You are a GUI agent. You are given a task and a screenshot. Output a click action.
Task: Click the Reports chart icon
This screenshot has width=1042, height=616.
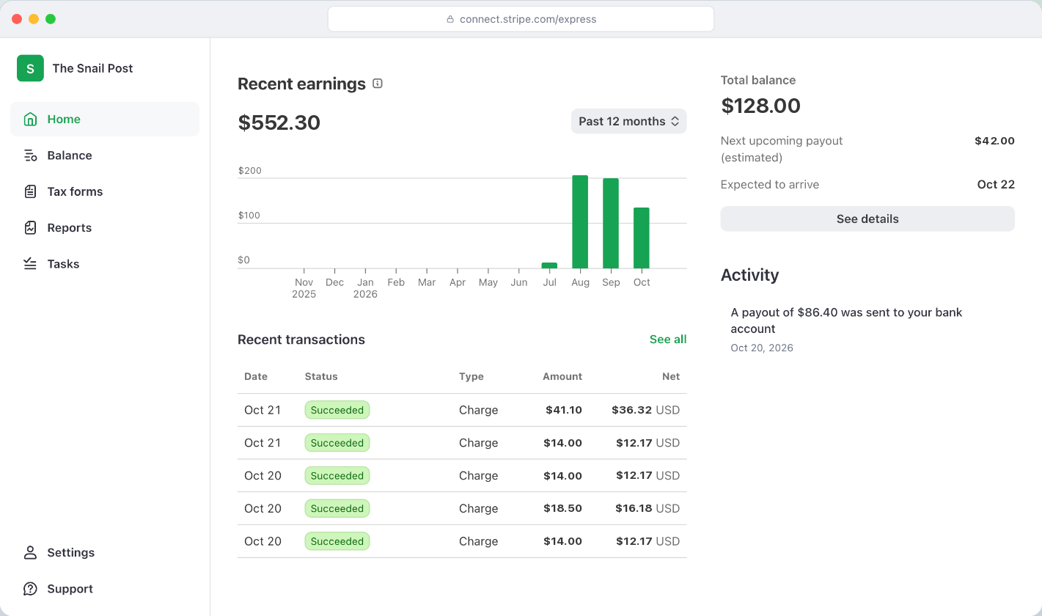tap(30, 227)
